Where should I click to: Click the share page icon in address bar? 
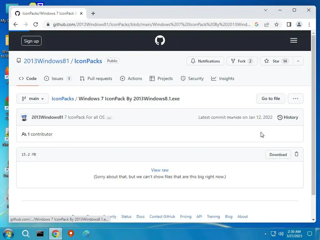click(x=267, y=24)
